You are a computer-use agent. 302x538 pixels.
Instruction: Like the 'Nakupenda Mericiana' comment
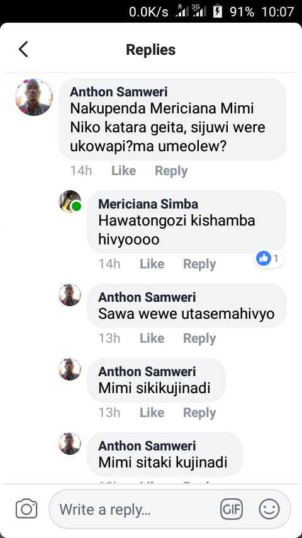coord(124,171)
